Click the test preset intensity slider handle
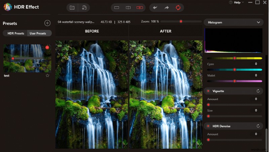This screenshot has width=269, height=152. (x=13, y=58)
